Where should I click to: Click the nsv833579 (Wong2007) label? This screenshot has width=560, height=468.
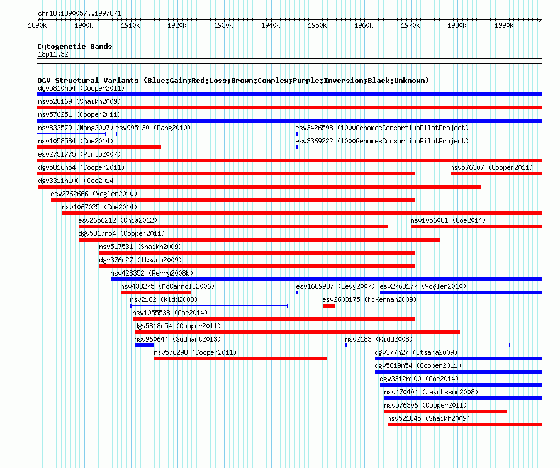76,128
